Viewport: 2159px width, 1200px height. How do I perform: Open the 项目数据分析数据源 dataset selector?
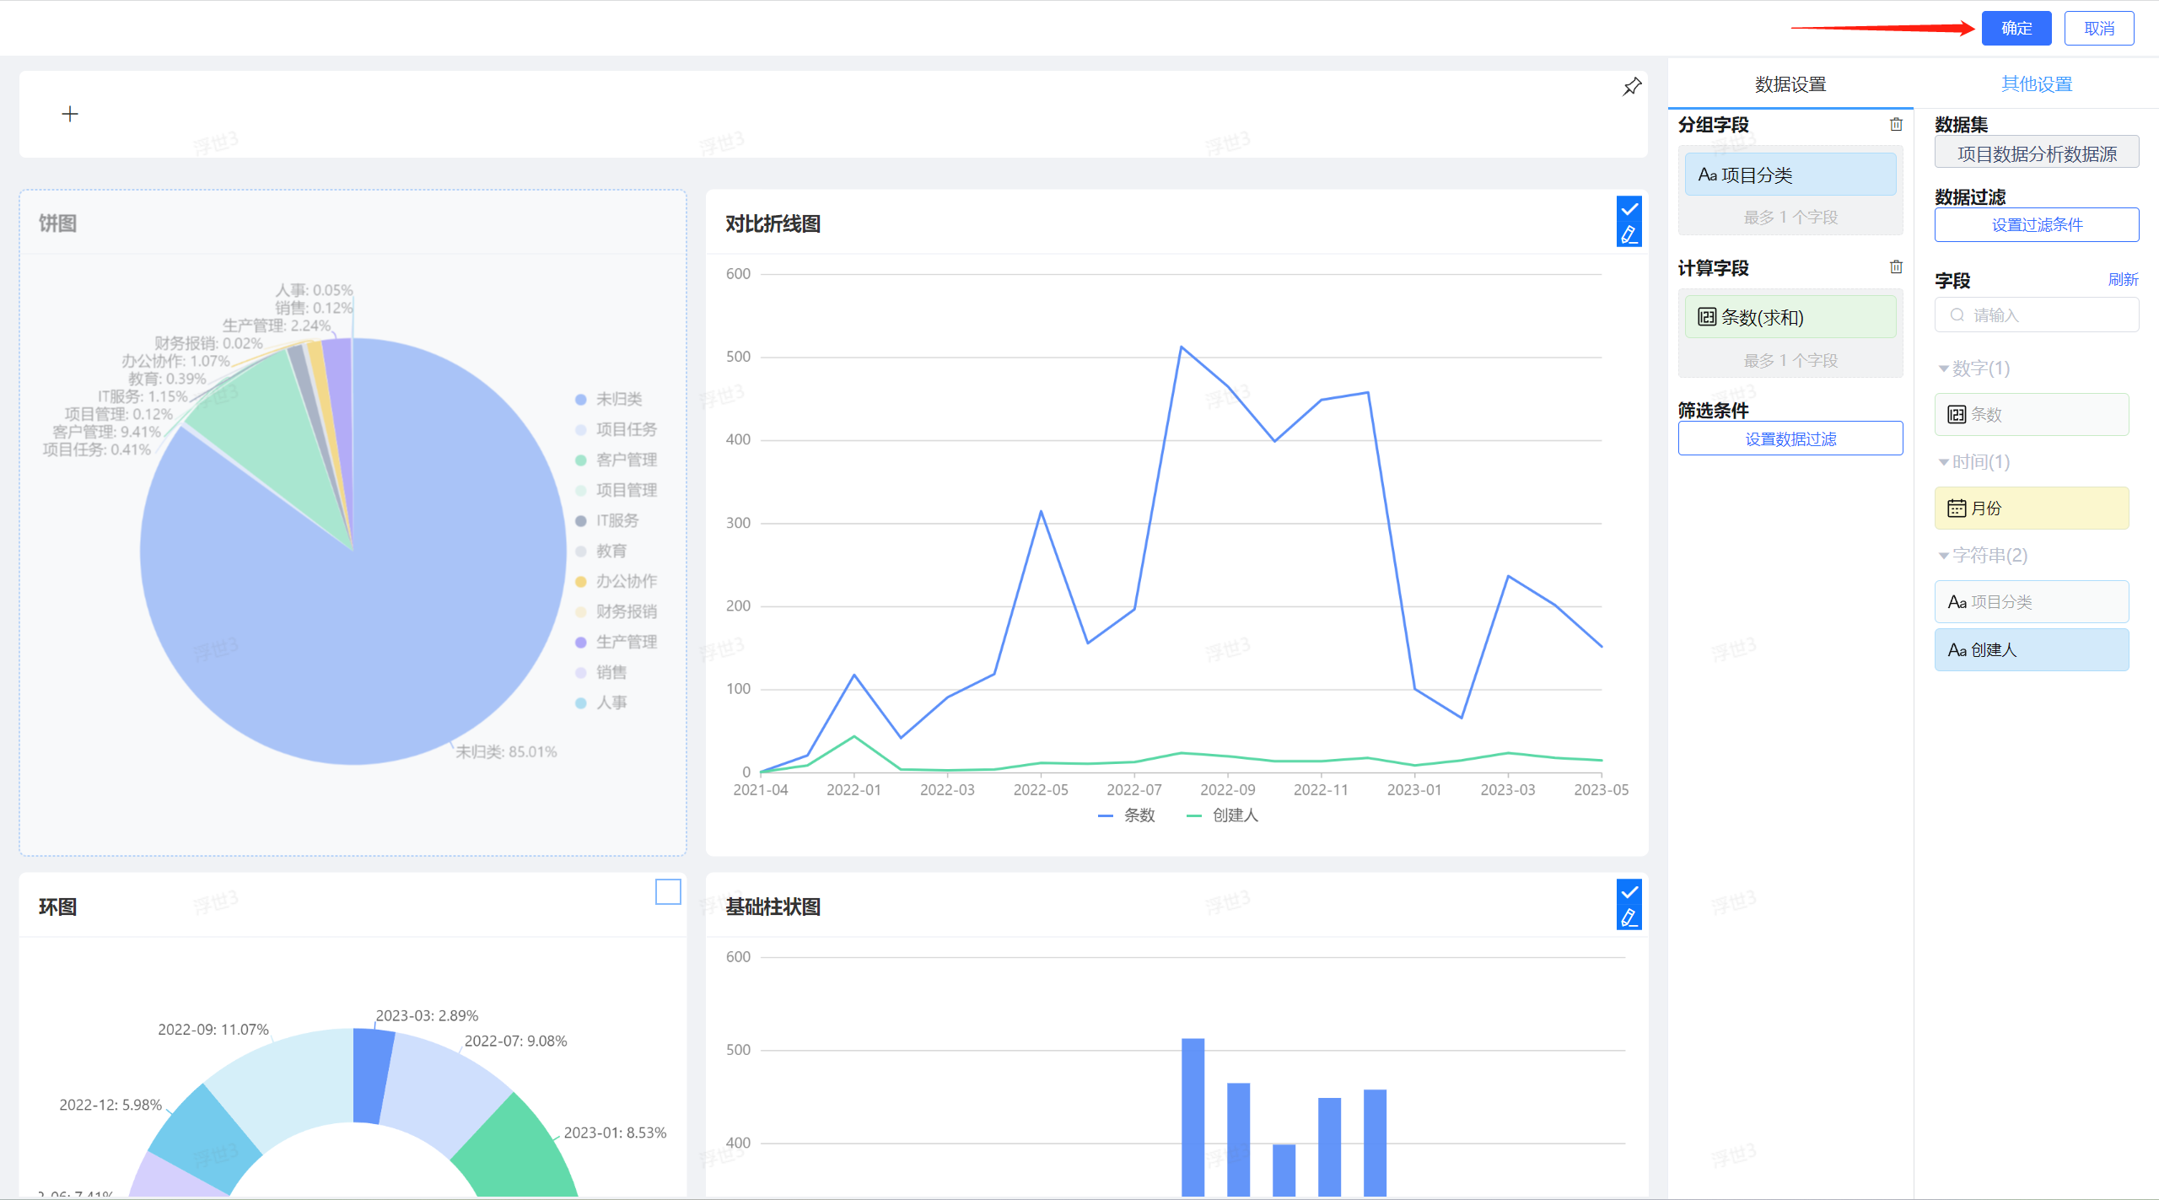pos(2037,153)
